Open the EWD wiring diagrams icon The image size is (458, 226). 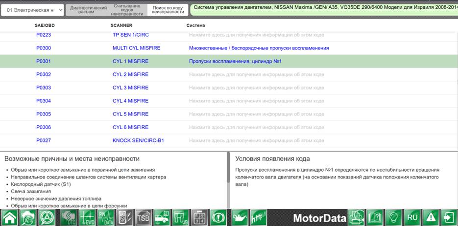pos(87,218)
